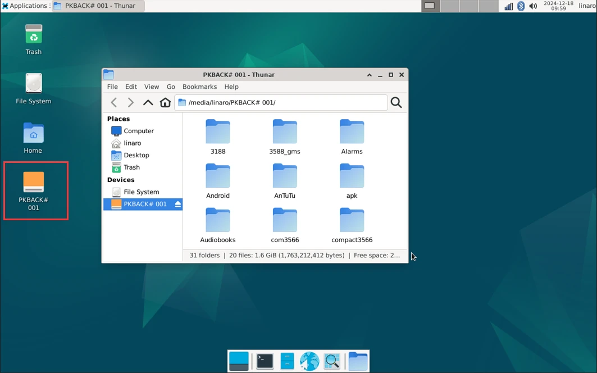Select the File System desktop icon

34,89
